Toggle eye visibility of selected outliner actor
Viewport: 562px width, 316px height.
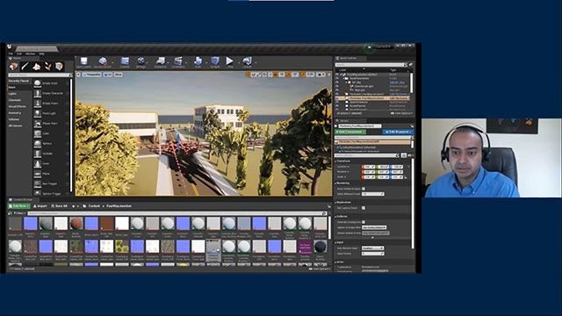pos(337,97)
